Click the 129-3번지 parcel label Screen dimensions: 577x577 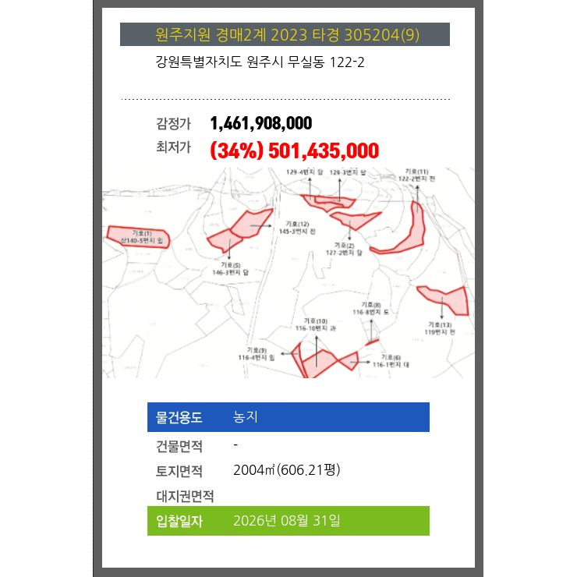click(348, 172)
